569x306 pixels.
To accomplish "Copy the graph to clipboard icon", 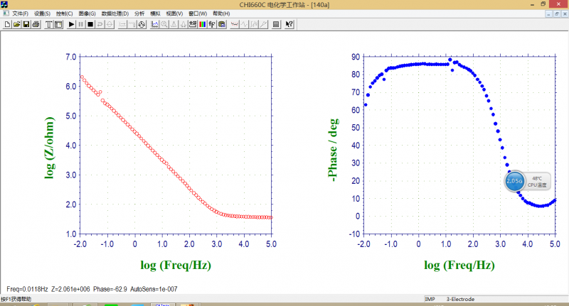I will pyautogui.click(x=221, y=24).
